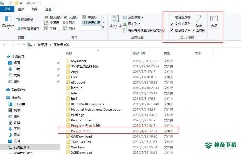Open 音乐 in the navigation pane
This screenshot has height=154, width=241.
(14, 135)
